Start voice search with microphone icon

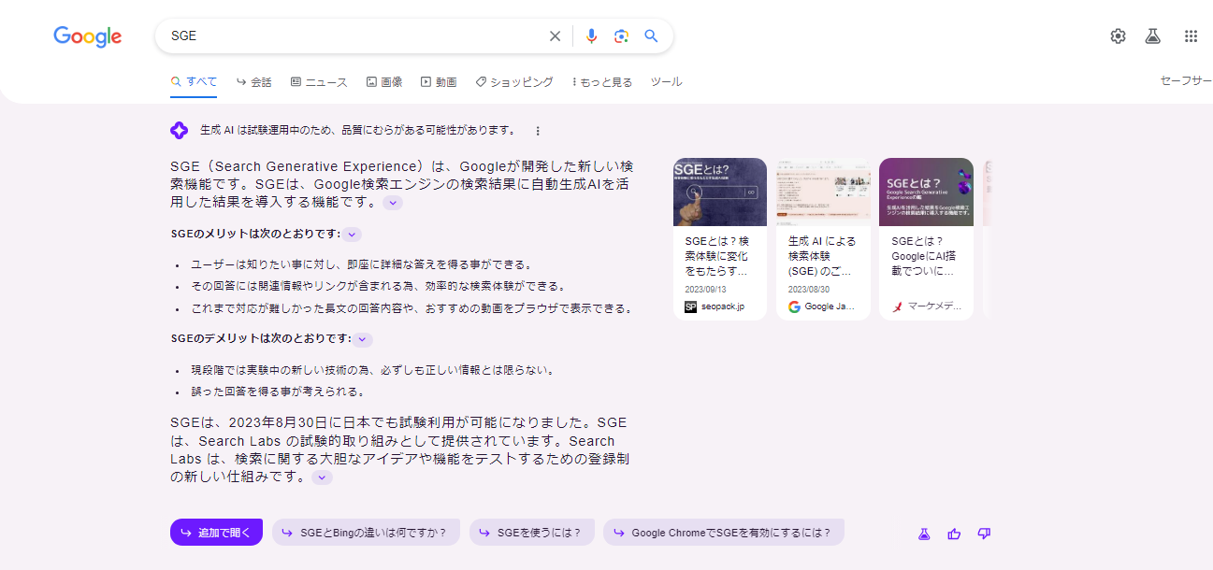tap(591, 36)
